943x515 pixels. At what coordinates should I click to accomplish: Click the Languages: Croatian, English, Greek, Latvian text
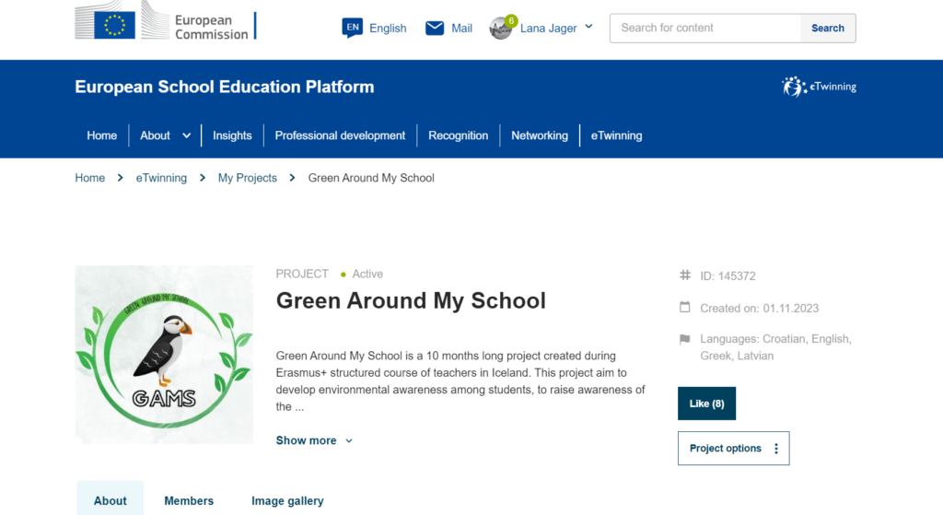point(775,347)
